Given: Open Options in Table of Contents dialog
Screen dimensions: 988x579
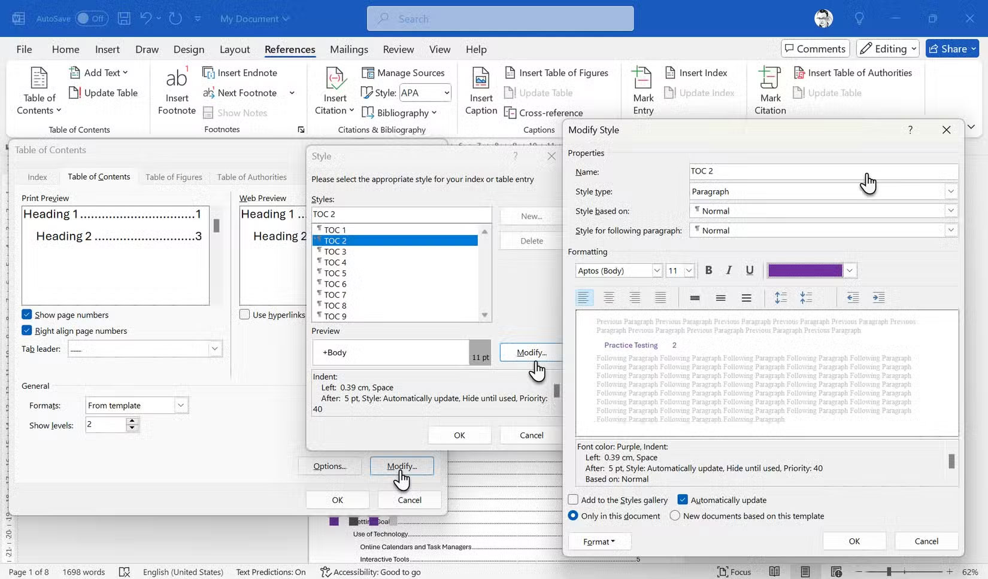Looking at the screenshot, I should click(329, 466).
